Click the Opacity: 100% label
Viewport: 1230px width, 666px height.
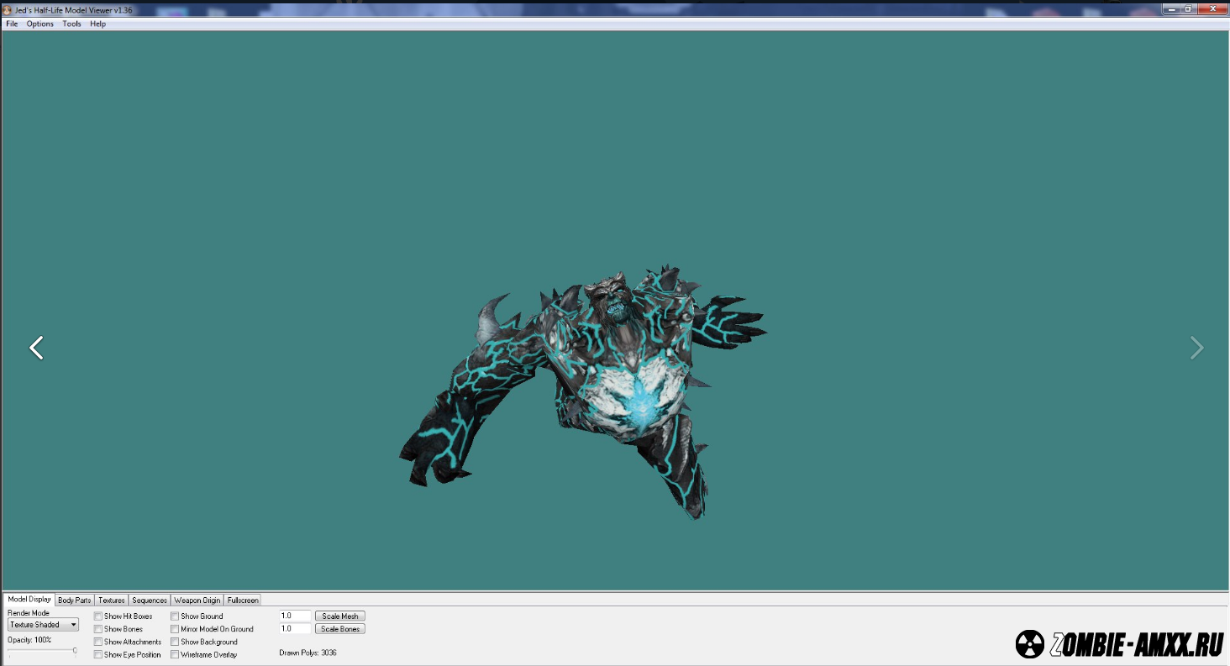coord(29,640)
